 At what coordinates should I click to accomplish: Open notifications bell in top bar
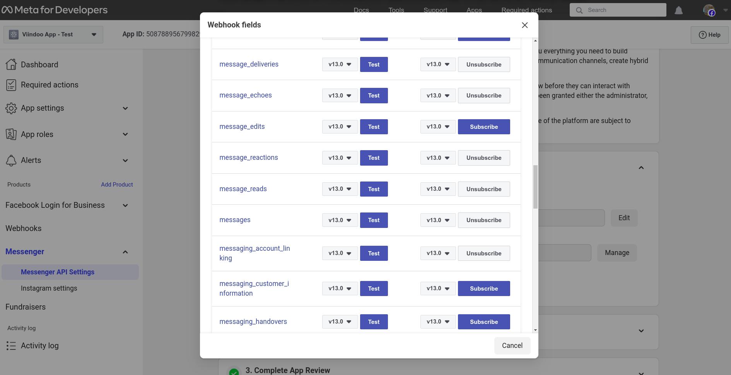679,10
